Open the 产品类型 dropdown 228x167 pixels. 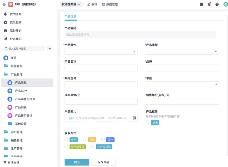click(182, 51)
